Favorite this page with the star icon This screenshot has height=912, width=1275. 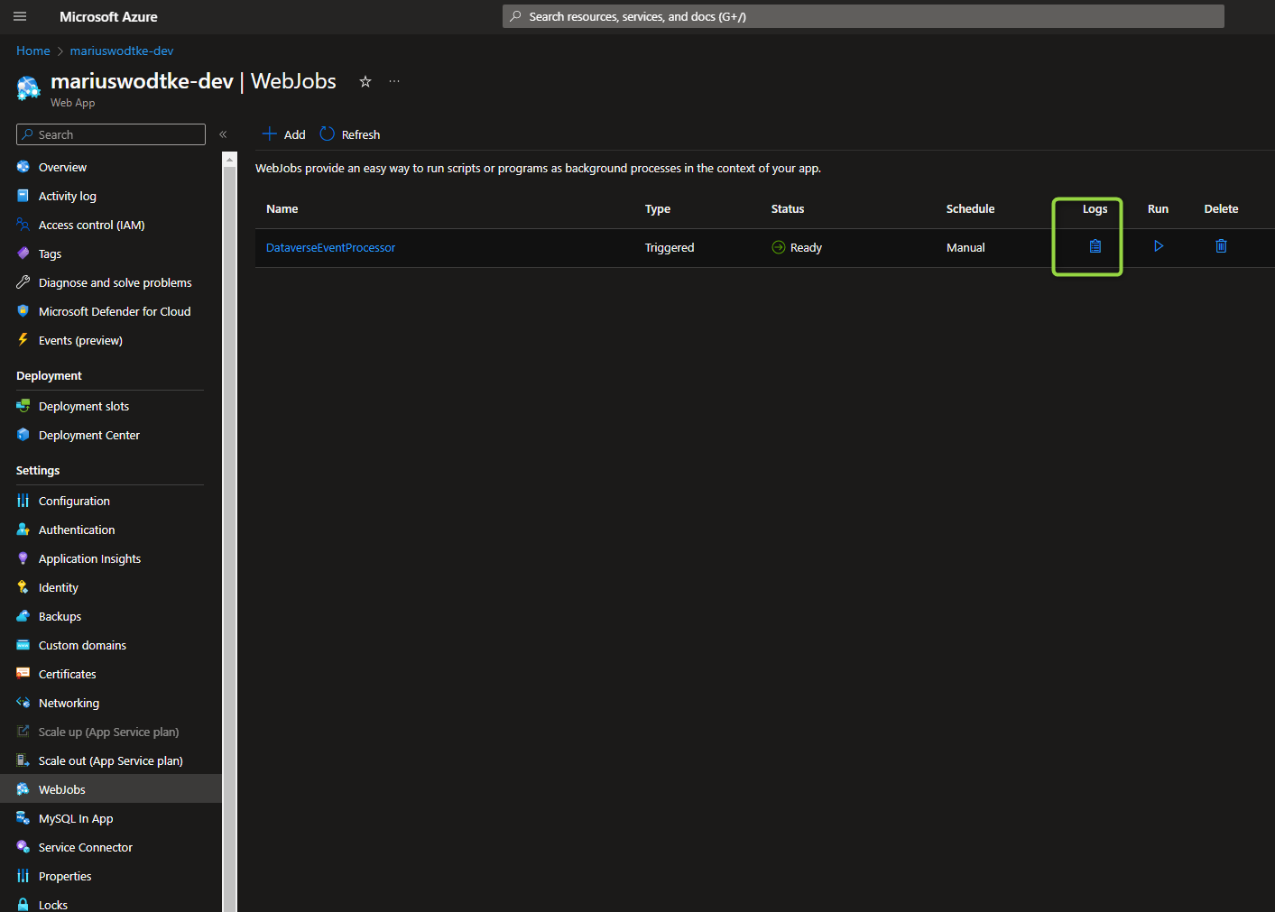(x=365, y=82)
